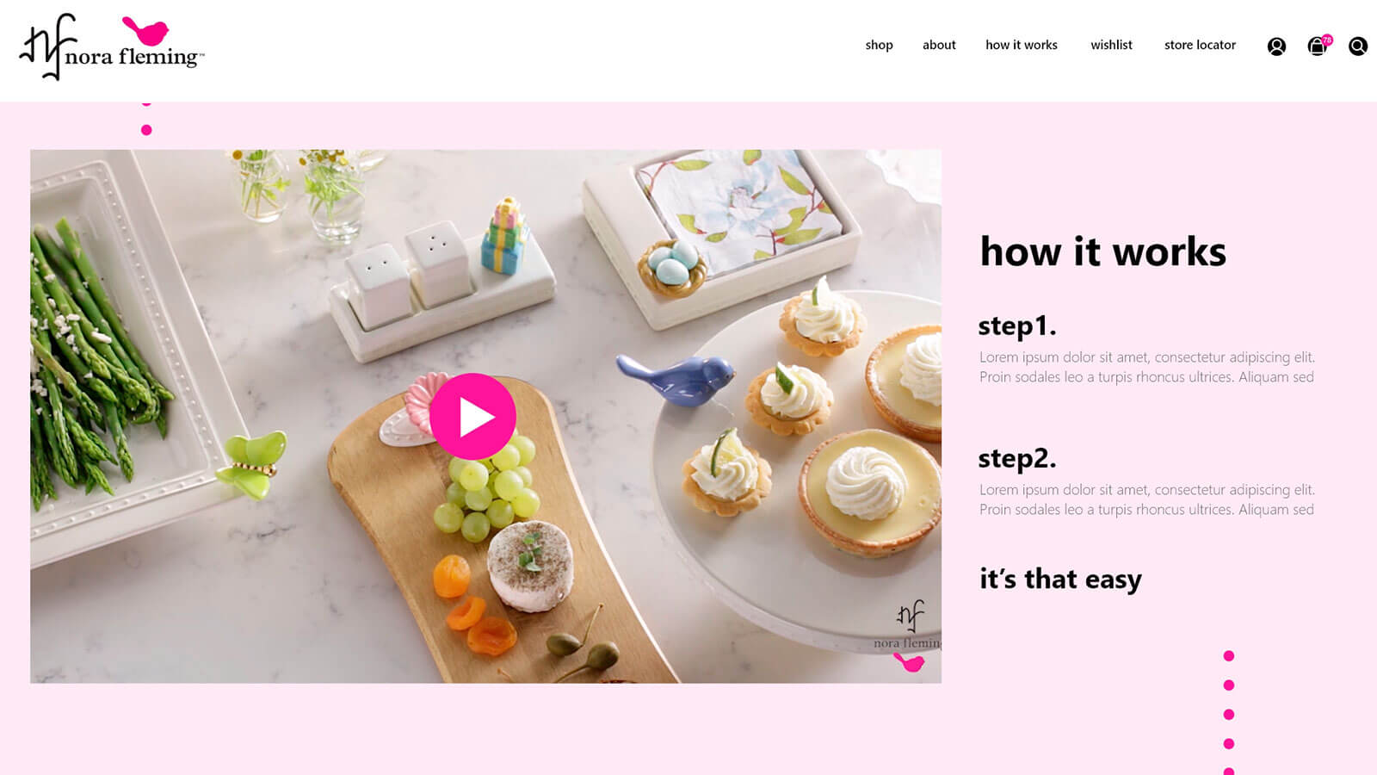
Task: Click the it's that easy text
Action: (x=1060, y=579)
